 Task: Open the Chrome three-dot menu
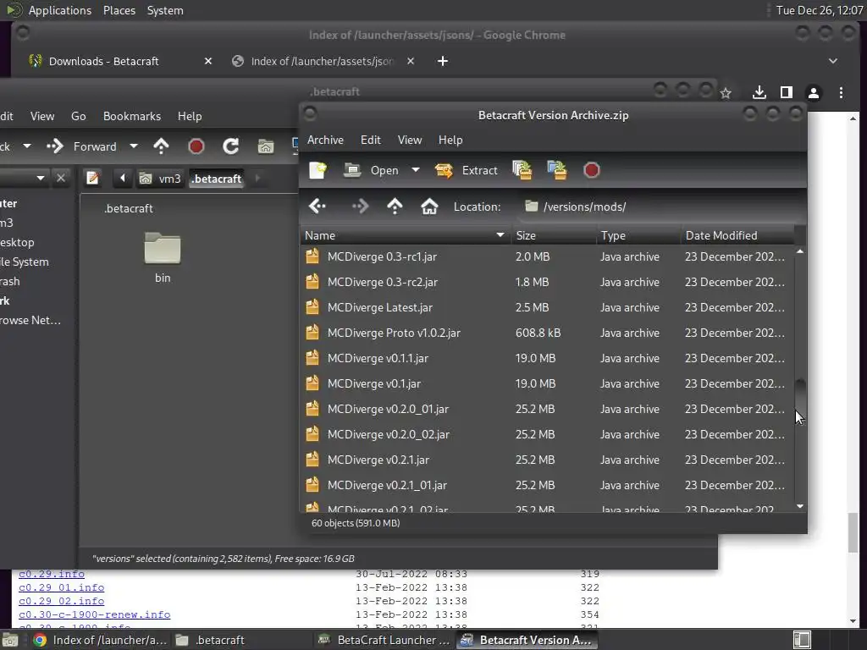[841, 92]
